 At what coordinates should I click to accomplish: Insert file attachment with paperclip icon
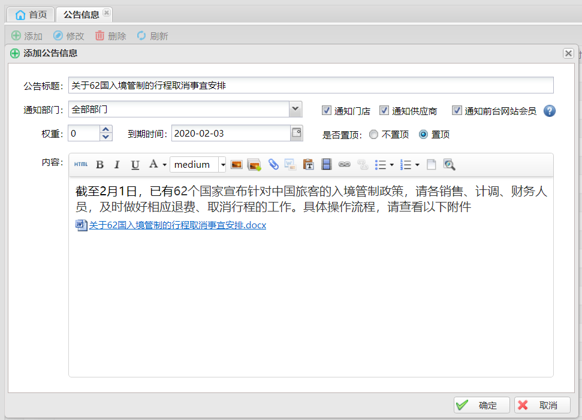tap(273, 164)
